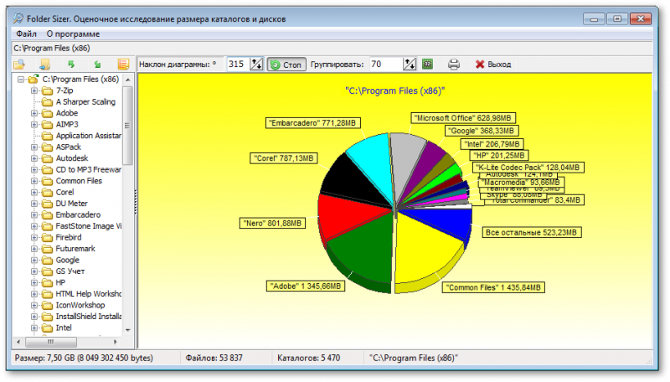This screenshot has width=670, height=382.
Task: Select the DU Meter folder
Action: 72,204
